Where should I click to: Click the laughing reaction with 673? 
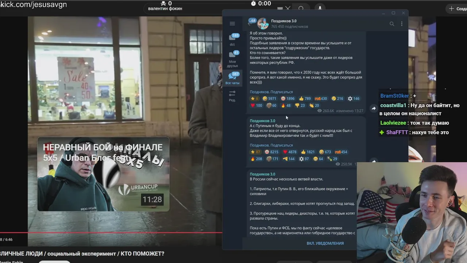click(325, 152)
